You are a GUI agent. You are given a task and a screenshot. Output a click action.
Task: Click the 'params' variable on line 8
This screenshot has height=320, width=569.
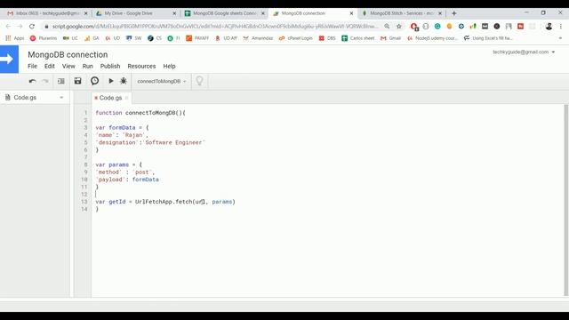point(118,164)
